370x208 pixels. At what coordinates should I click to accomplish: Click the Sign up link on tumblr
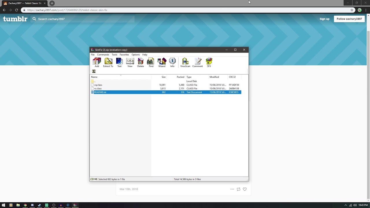[324, 19]
